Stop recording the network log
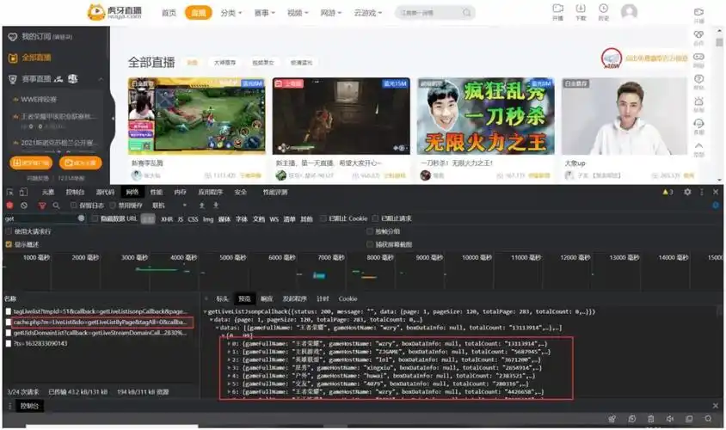 pyautogui.click(x=9, y=206)
